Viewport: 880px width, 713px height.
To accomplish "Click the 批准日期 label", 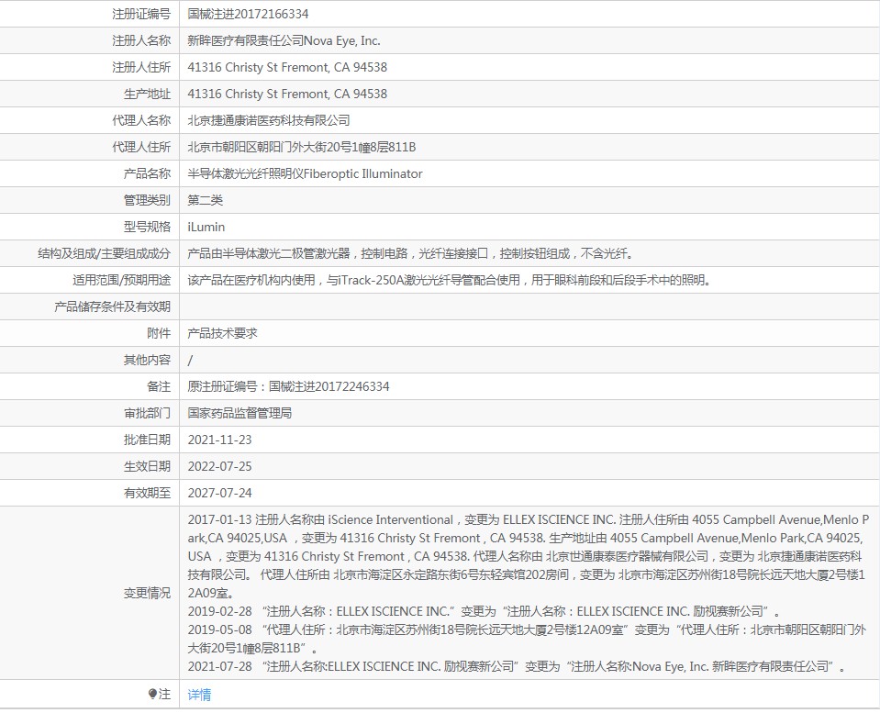I will click(x=147, y=440).
